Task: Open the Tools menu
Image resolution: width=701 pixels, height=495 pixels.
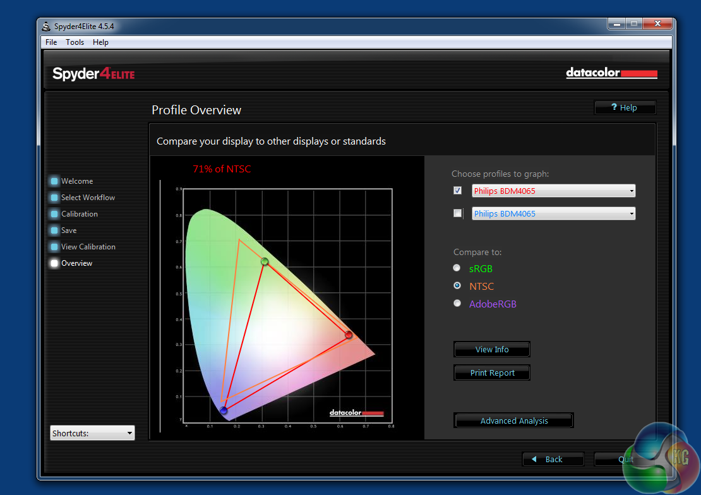Action: pyautogui.click(x=75, y=42)
